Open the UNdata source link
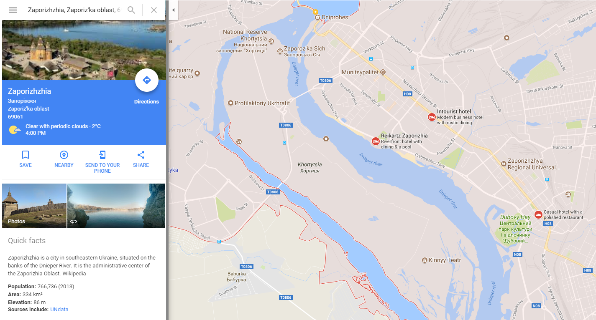The width and height of the screenshot is (596, 320). click(x=59, y=310)
